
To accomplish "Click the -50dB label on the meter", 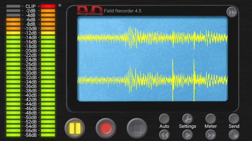I will (31, 117).
